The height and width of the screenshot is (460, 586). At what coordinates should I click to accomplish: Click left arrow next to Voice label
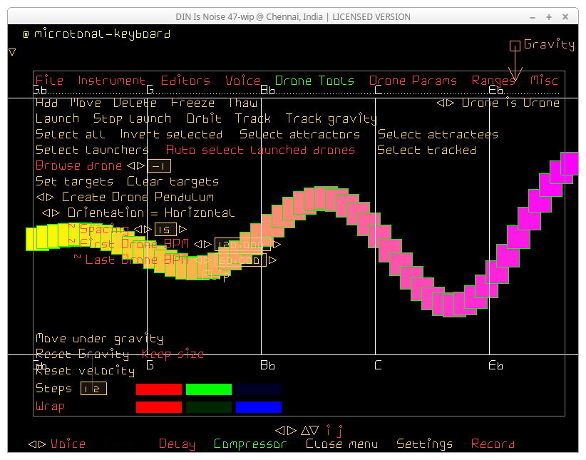click(33, 444)
